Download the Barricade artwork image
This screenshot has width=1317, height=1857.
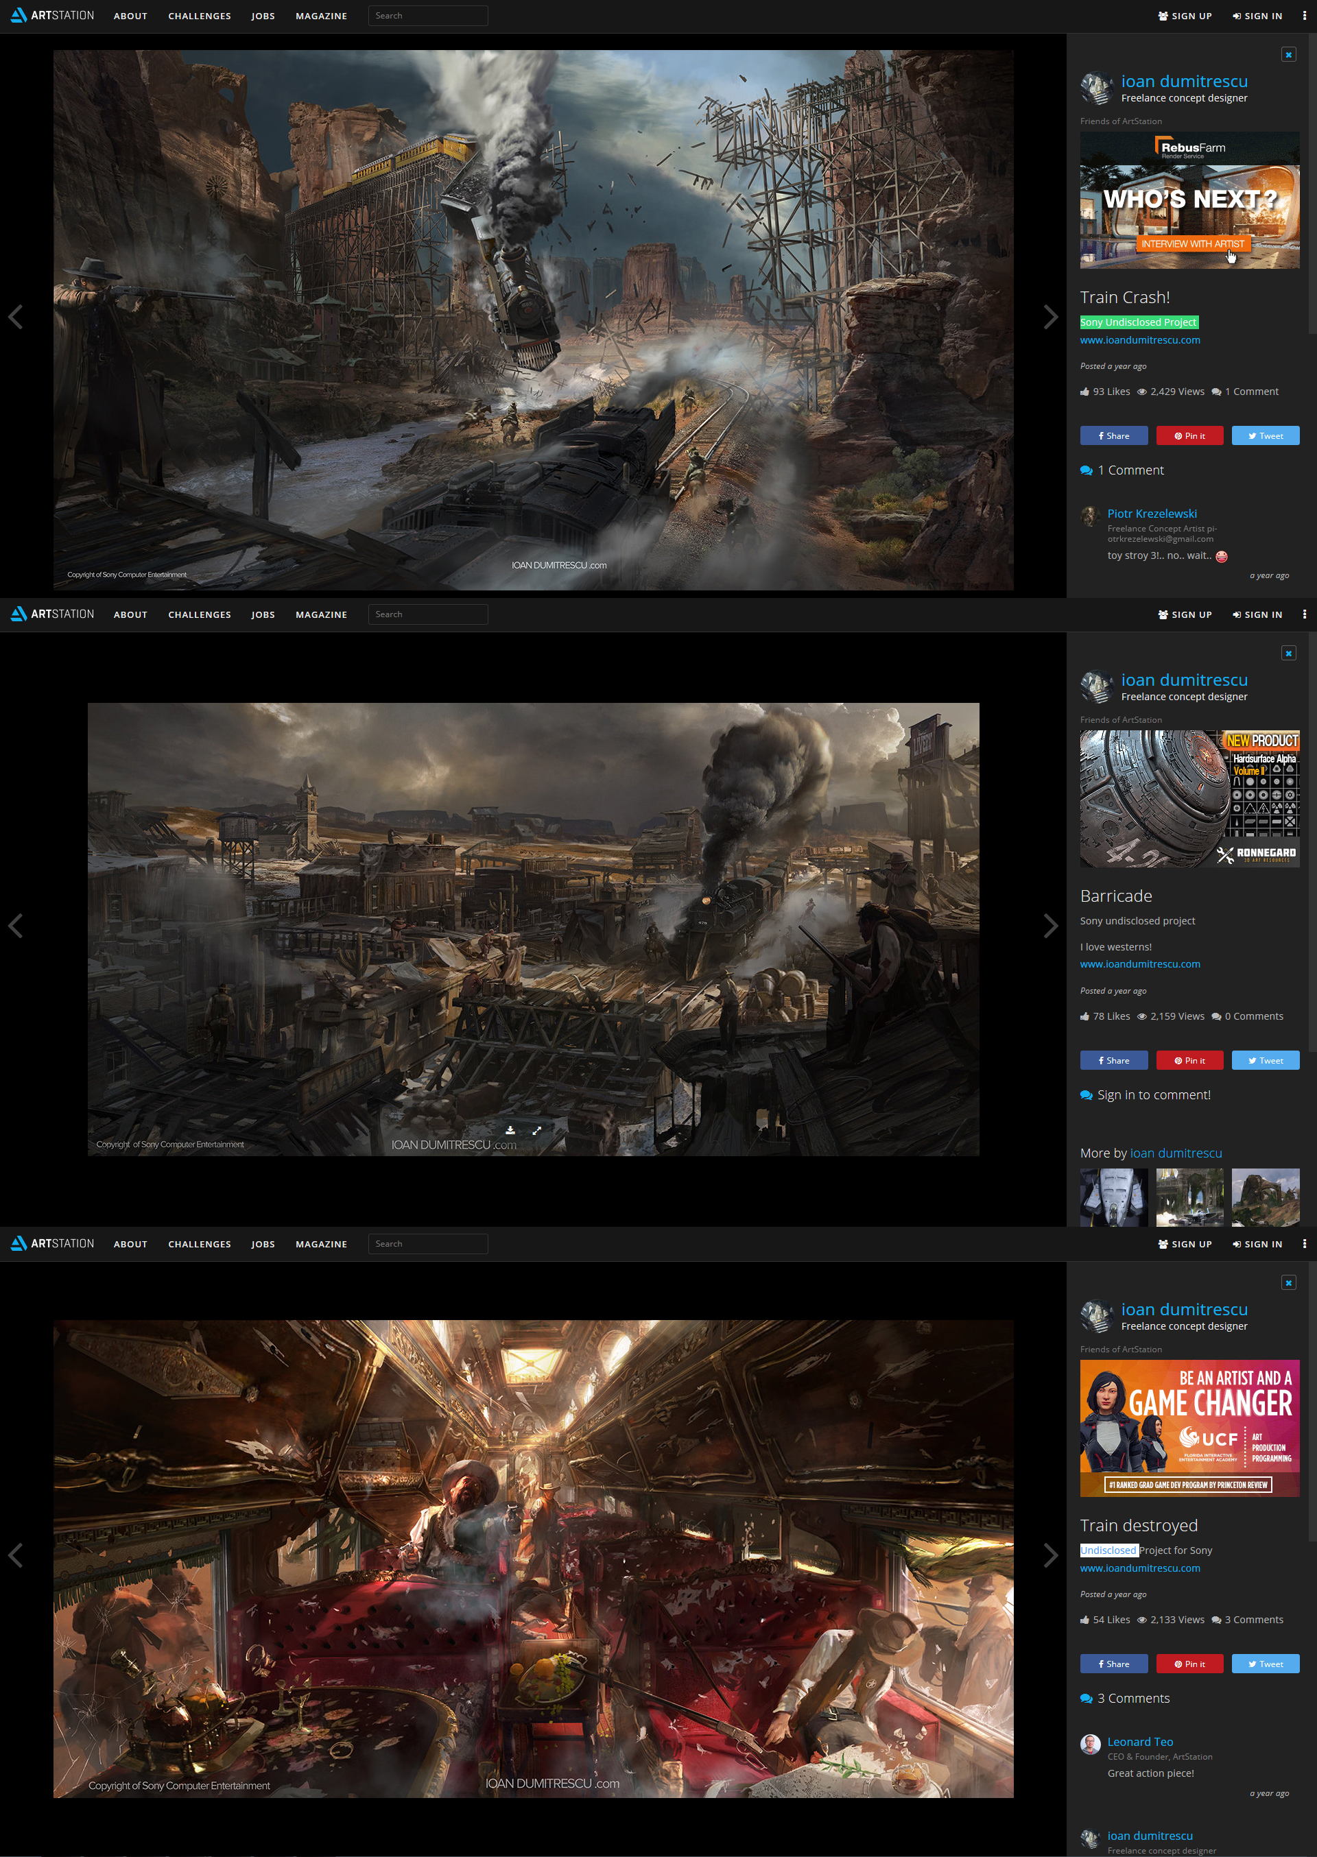click(x=510, y=1130)
